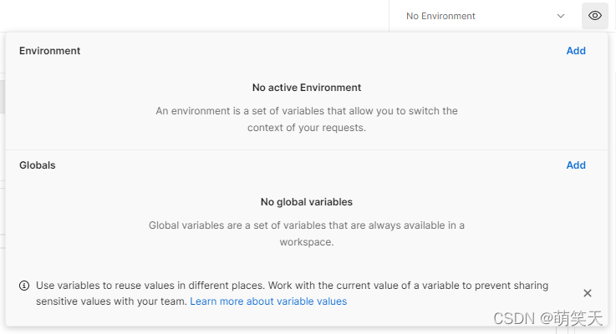Click the chevron arrow beside No Environment
Viewport: 616px width, 334px height.
point(561,16)
